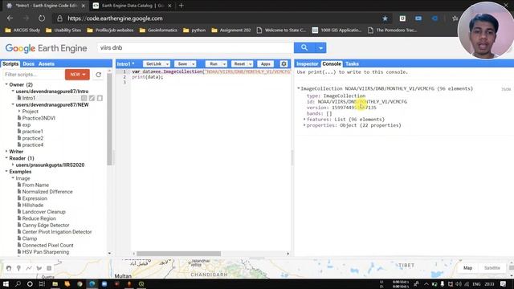Select the draw polygon shape tool
Screen dimensions: 514x289
pyautogui.click(x=39, y=268)
